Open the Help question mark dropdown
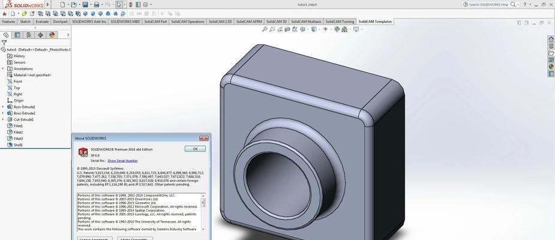 point(530,5)
